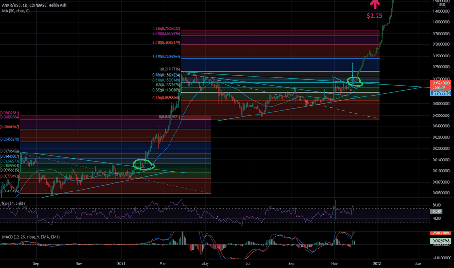
Task: Click the (0.05632681) Fibonacci label on left
Action: 10,113
